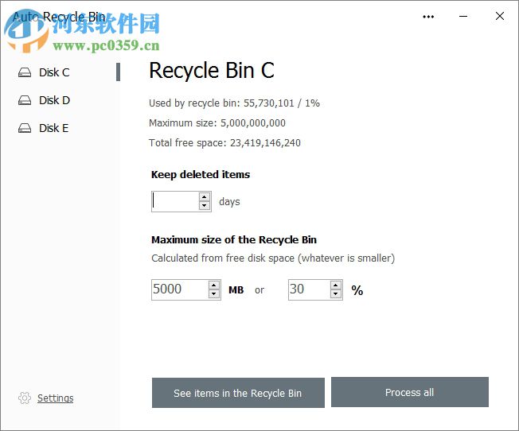
Task: Click the Process all button
Action: click(x=410, y=392)
